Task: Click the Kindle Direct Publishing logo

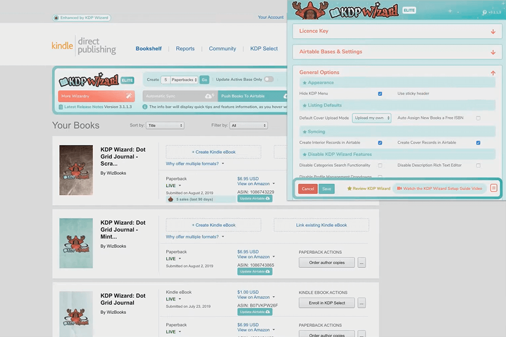Action: click(x=84, y=46)
